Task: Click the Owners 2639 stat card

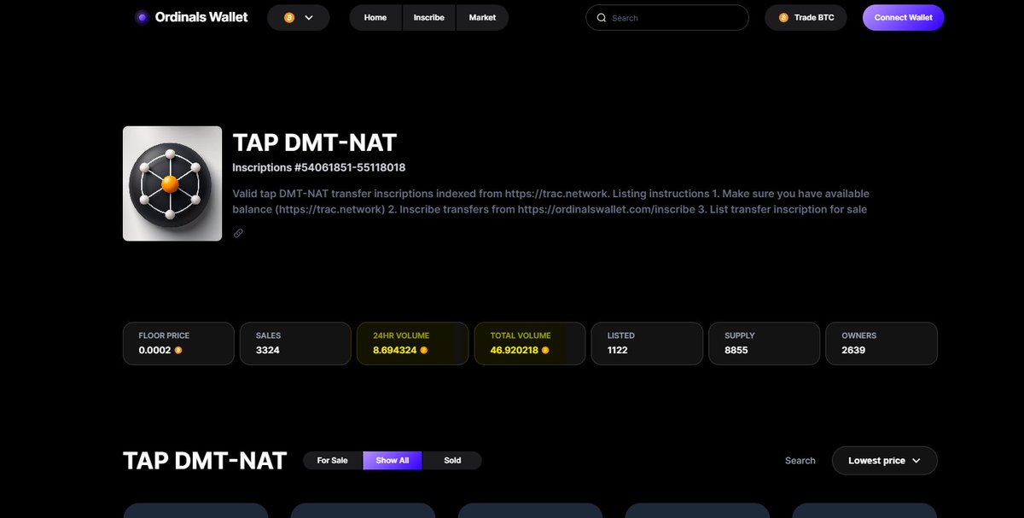Action: pos(881,343)
